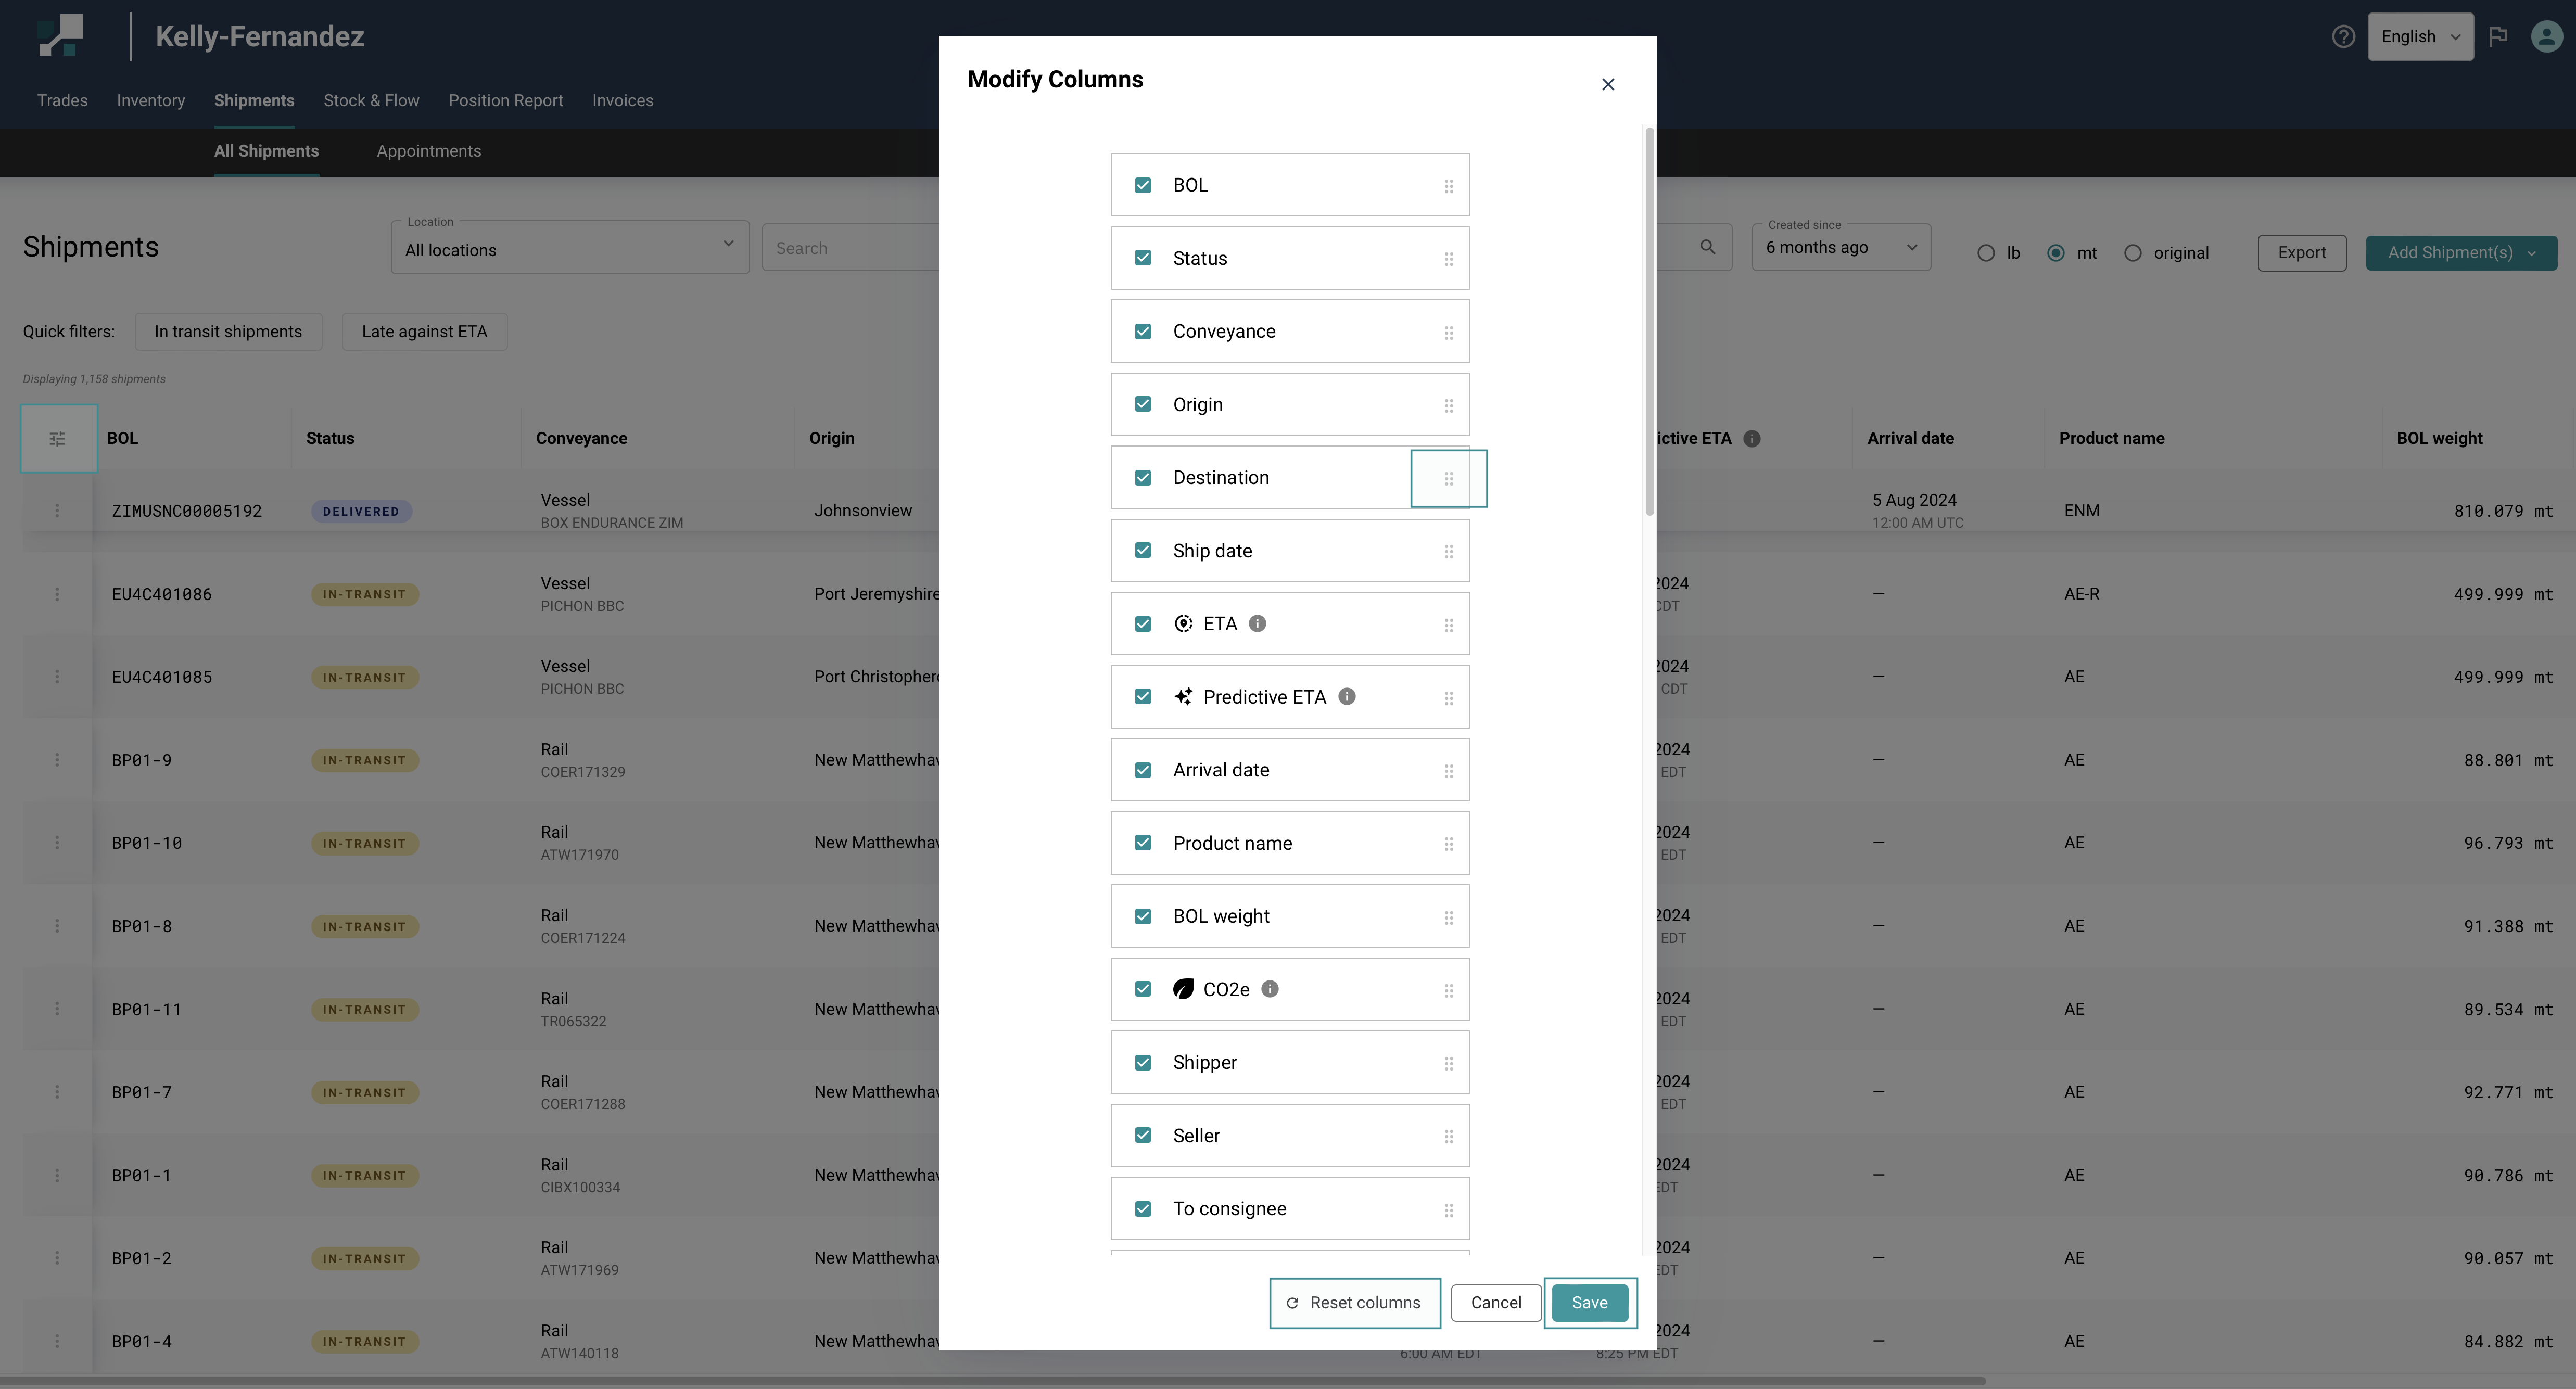
Task: Switch to the Appointments tab
Action: 428,151
